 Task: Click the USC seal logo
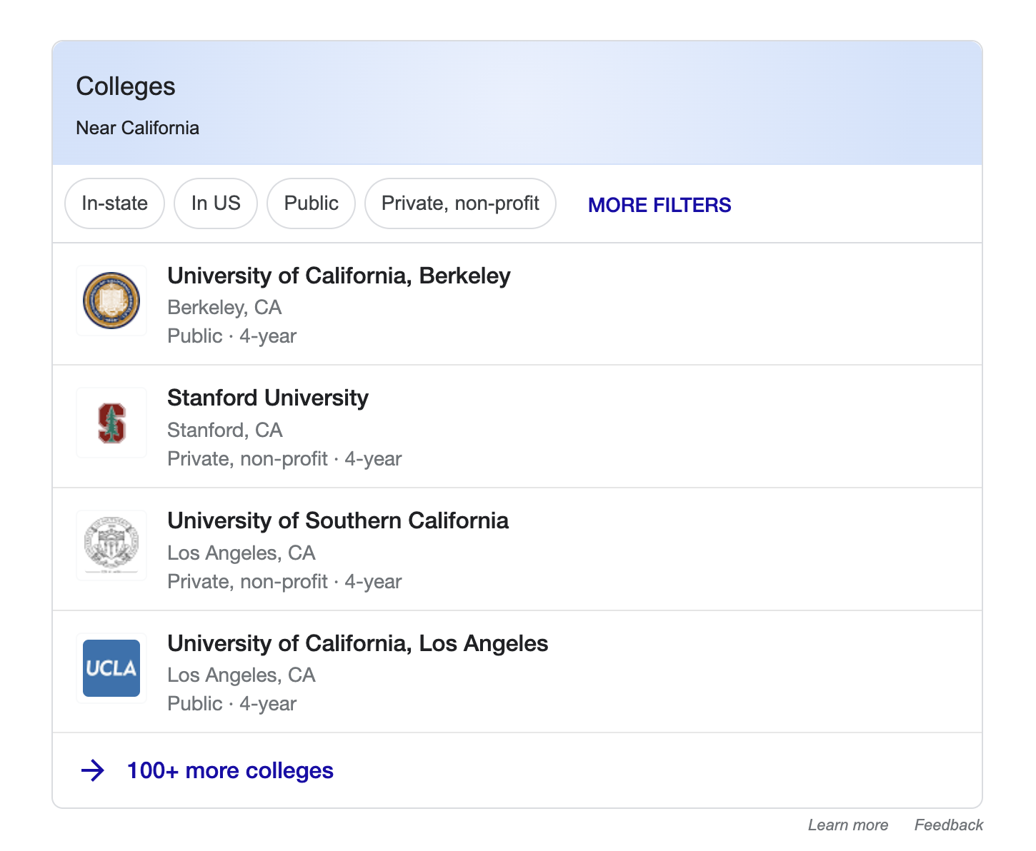point(111,545)
